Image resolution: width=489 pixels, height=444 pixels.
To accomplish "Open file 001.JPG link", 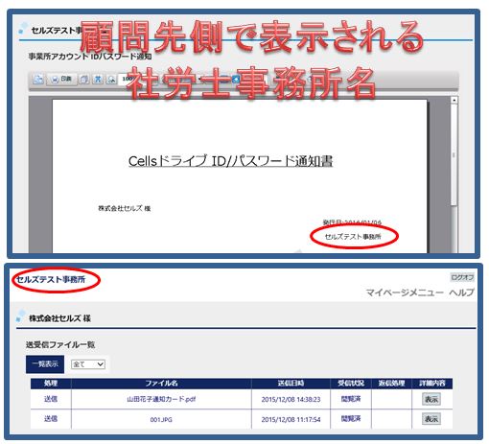I will click(x=161, y=419).
